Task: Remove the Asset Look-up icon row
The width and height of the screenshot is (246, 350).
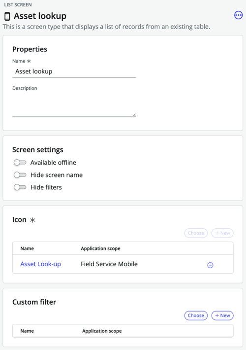Action: pyautogui.click(x=210, y=265)
